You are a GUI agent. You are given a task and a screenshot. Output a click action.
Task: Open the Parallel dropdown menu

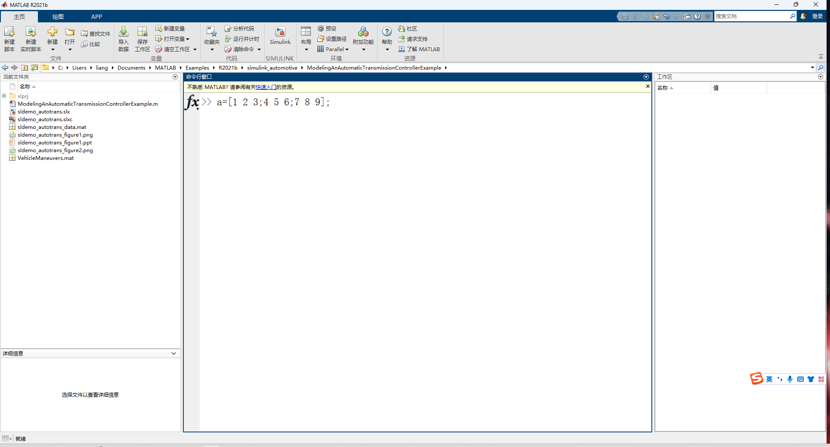(333, 49)
